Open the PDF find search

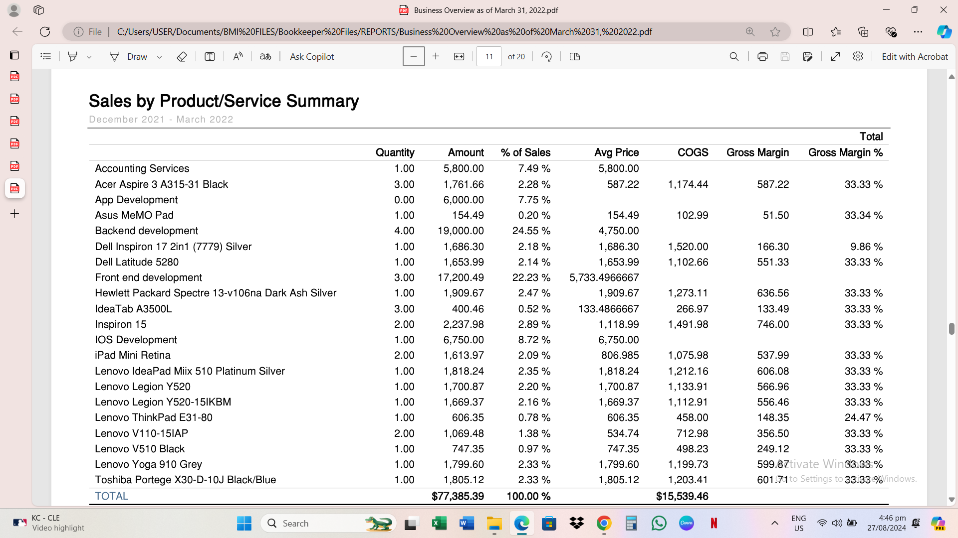click(x=734, y=56)
